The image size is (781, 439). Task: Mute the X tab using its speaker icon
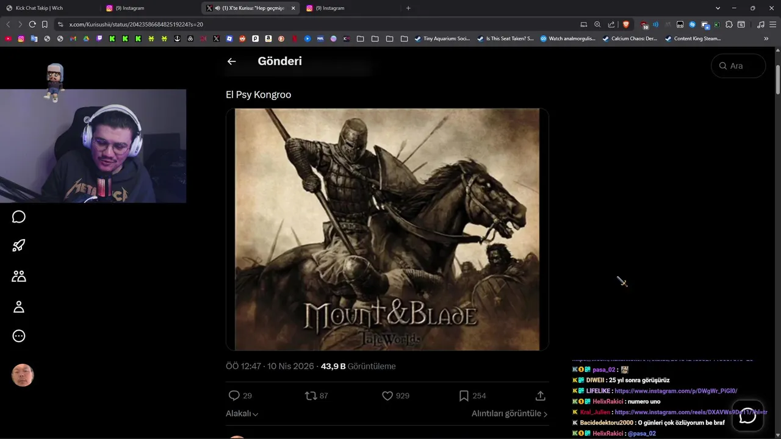(217, 8)
